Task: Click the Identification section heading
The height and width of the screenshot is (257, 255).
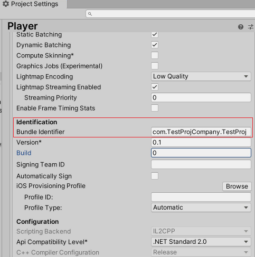Action: click(x=36, y=122)
